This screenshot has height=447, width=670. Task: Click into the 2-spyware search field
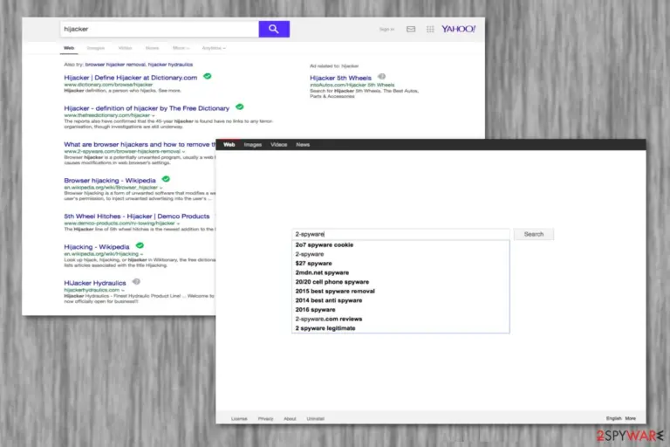click(400, 234)
